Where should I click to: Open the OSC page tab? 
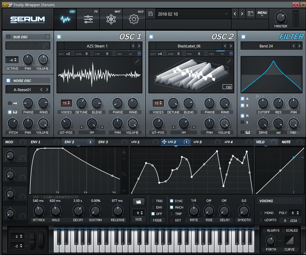click(66, 19)
